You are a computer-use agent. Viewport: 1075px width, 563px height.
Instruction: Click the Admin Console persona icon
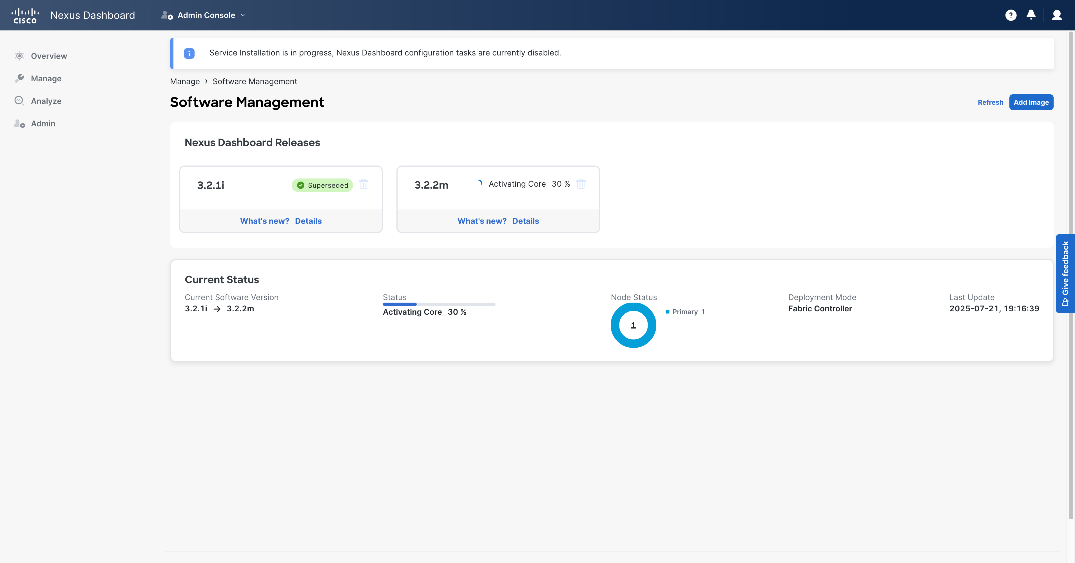[167, 15]
